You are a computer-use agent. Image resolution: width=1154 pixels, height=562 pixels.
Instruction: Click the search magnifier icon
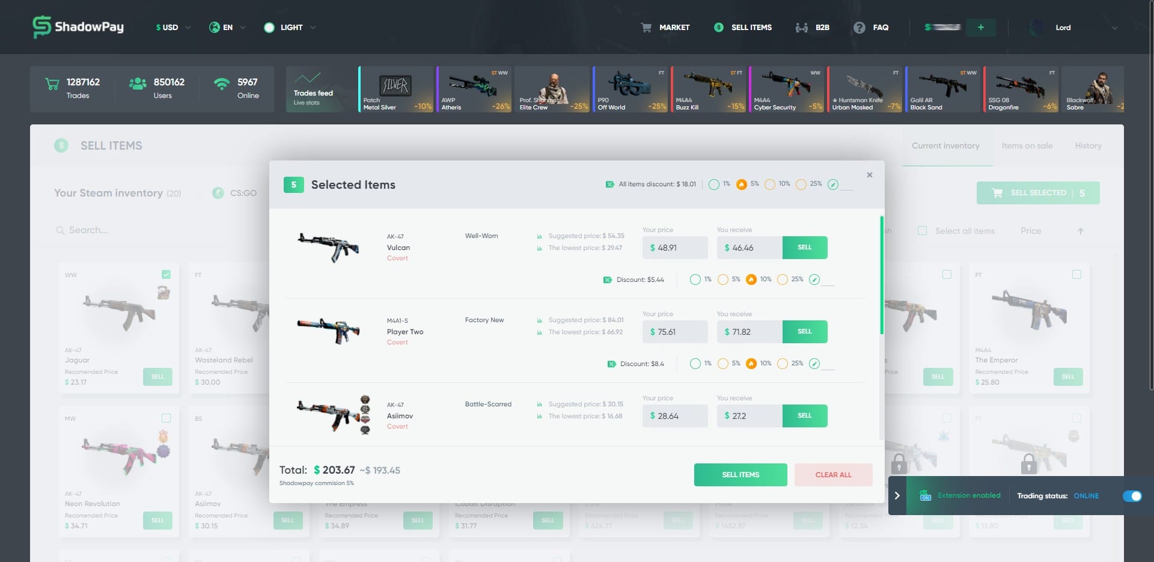coord(60,230)
